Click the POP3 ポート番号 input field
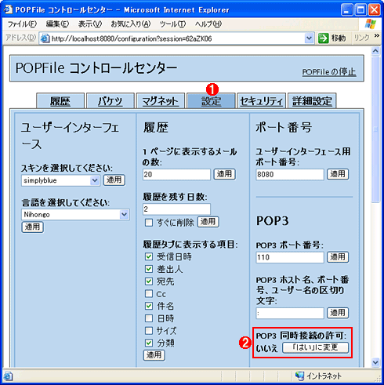Screen dimensions: 384x385 tap(290, 257)
